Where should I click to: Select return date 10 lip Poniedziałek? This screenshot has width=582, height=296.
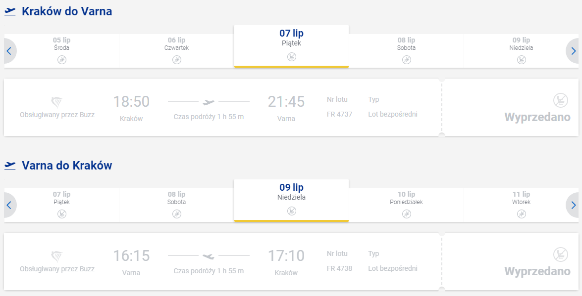point(407,205)
